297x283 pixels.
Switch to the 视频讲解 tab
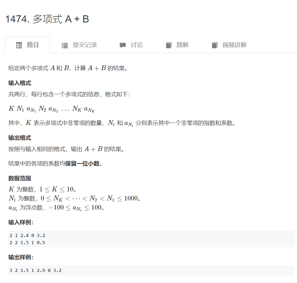click(229, 45)
